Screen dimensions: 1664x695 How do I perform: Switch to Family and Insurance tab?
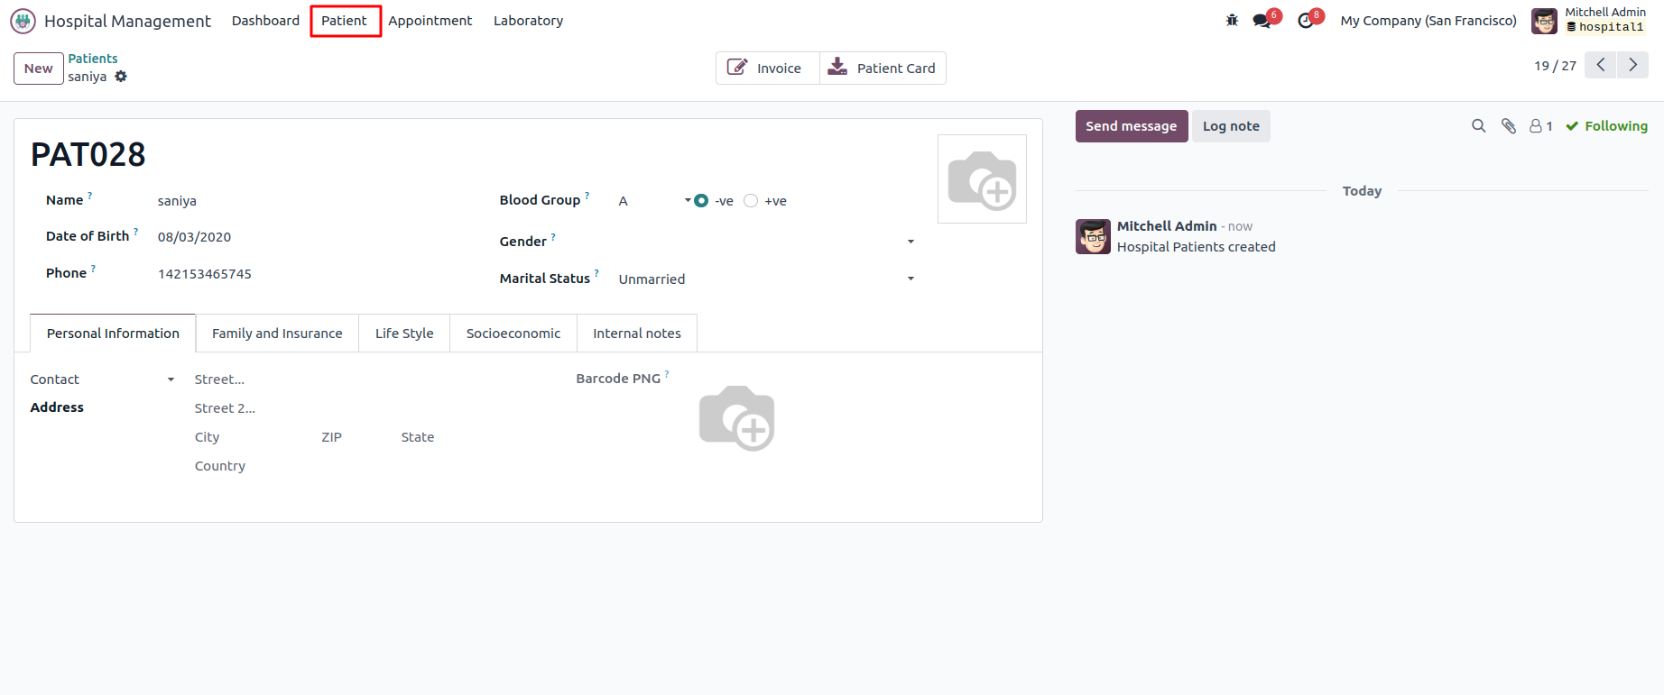pyautogui.click(x=277, y=334)
